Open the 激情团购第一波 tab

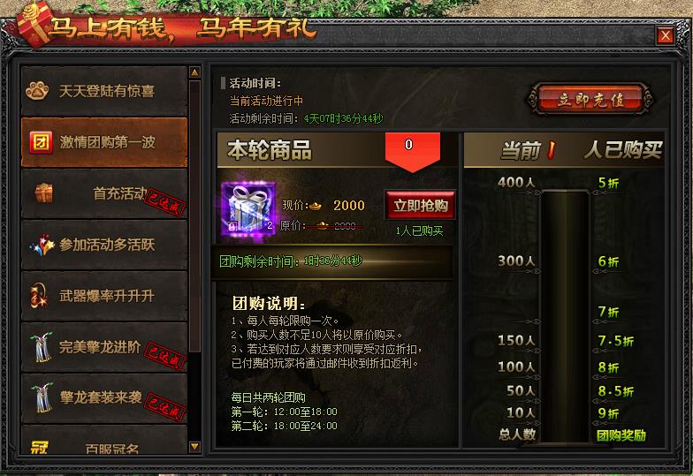(104, 142)
